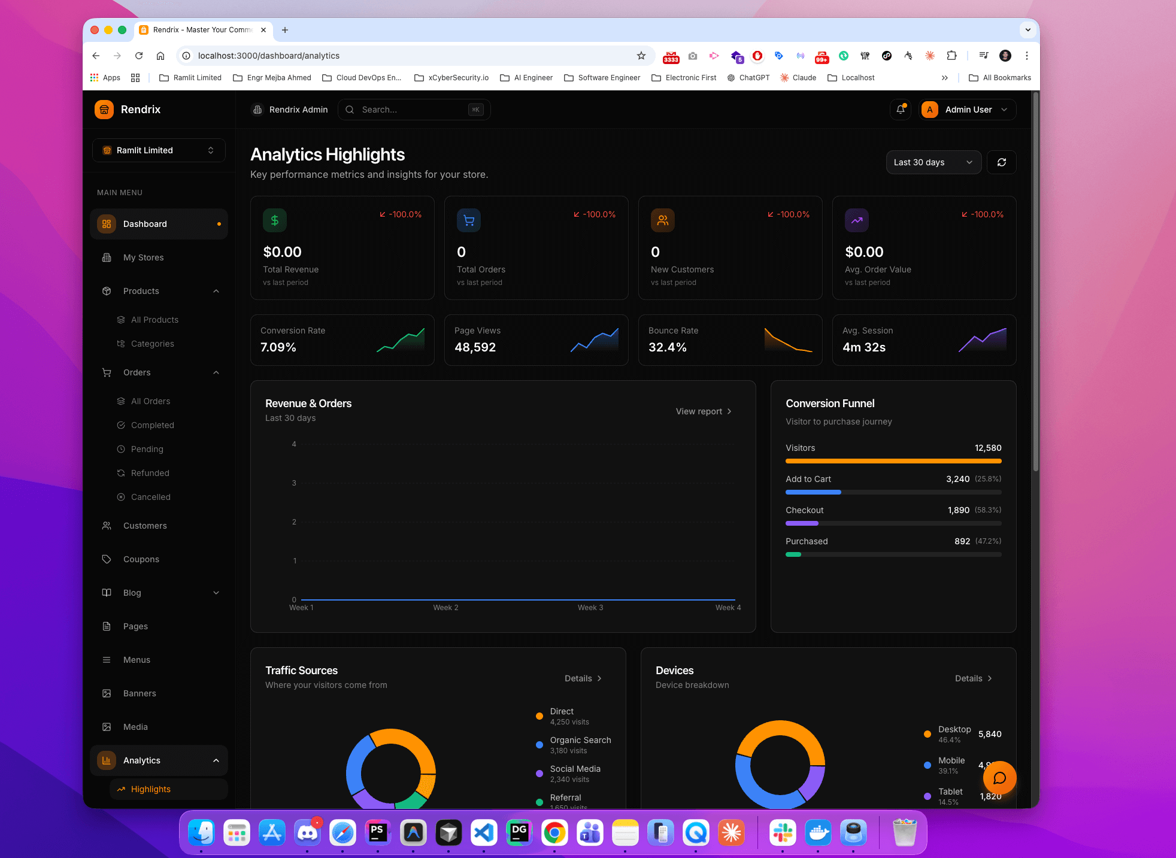The height and width of the screenshot is (858, 1176).
Task: Refresh analytics with the refresh icon
Action: pos(1001,162)
